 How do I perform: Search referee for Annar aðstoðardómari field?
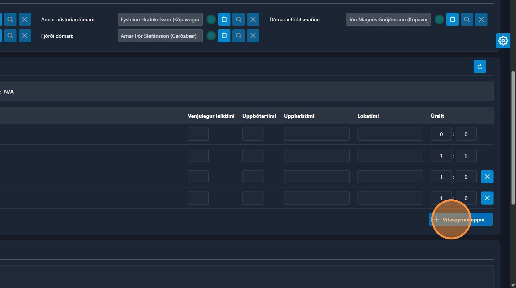tap(238, 19)
